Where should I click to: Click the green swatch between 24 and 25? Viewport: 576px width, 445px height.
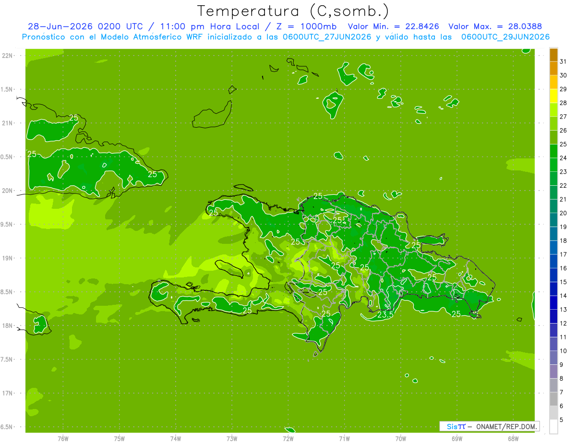tap(553, 151)
